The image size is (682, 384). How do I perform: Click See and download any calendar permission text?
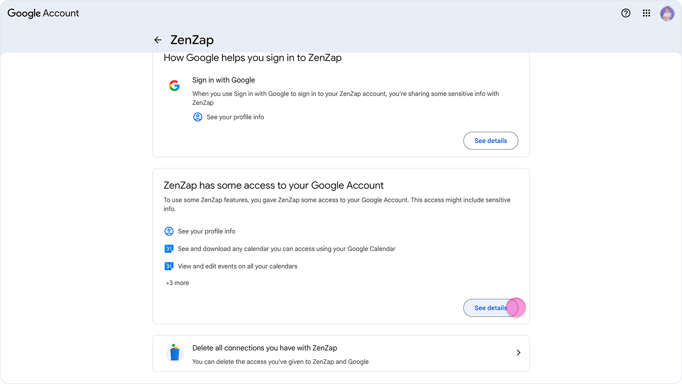pos(286,249)
